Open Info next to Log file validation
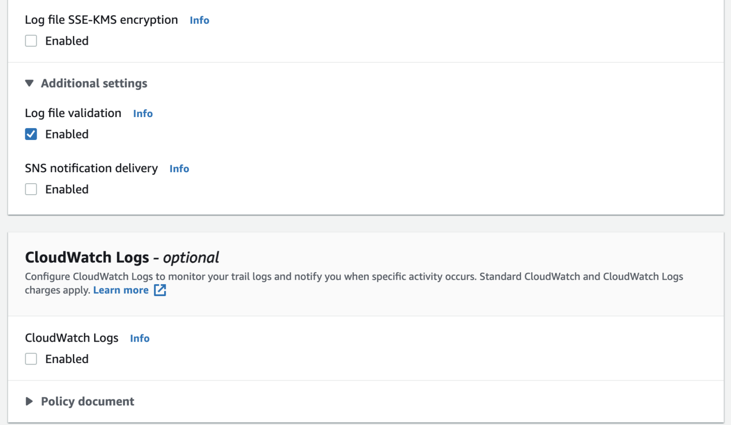The image size is (731, 425). point(143,113)
